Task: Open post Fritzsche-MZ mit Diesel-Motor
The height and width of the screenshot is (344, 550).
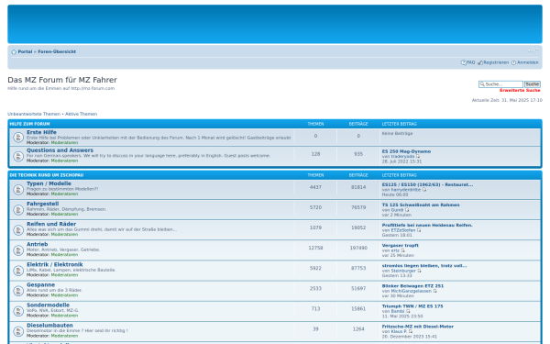Action: 417,327
